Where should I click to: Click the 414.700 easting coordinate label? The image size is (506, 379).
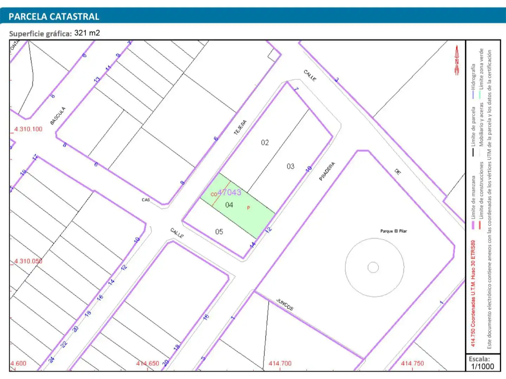[x=280, y=364]
